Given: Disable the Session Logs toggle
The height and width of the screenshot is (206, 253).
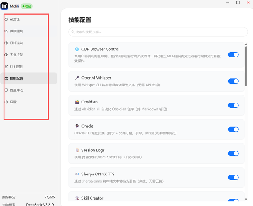Looking at the screenshot, I should click(233, 153).
